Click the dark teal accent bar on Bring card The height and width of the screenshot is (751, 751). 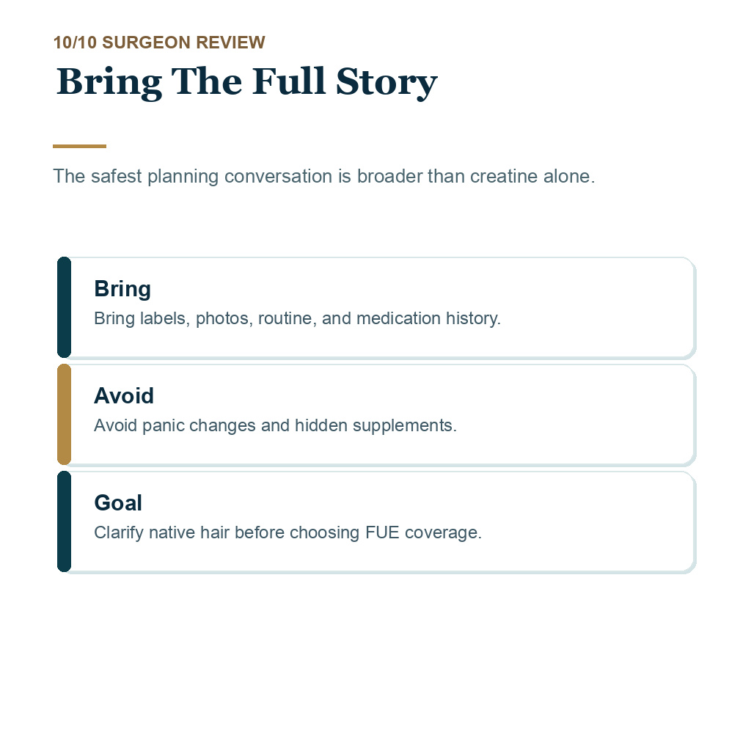[65, 307]
